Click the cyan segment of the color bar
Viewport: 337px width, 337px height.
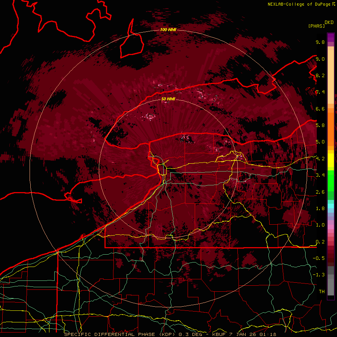[331, 206]
